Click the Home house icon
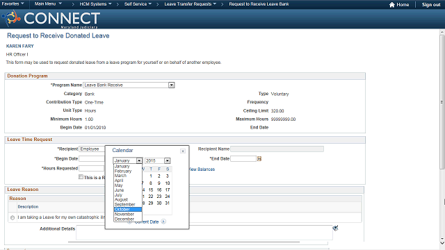This screenshot has width=445, height=250. pyautogui.click(x=392, y=5)
